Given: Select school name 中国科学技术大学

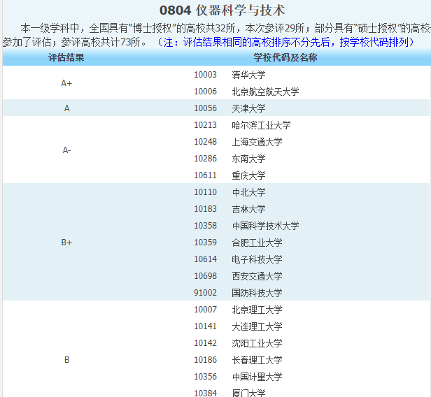Looking at the screenshot, I should point(265,226).
